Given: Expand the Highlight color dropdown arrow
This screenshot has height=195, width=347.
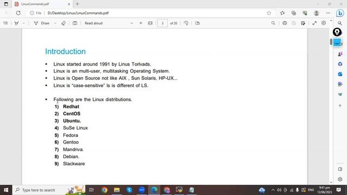Looking at the screenshot, I should point(23,23).
